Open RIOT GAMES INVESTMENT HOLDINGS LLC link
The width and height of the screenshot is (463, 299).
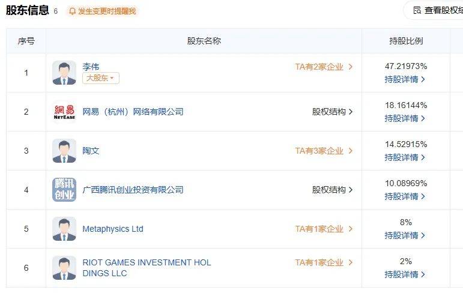(x=147, y=268)
